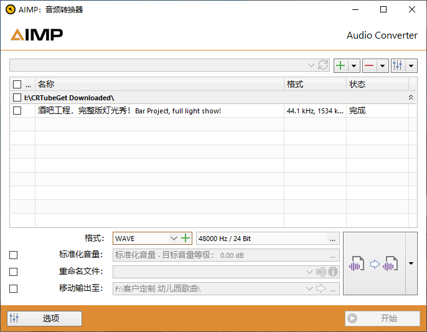Expand the 重命名文件 template dropdown
This screenshot has height=332, width=427.
309,272
